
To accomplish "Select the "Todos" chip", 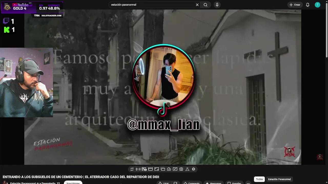I will 259,179.
